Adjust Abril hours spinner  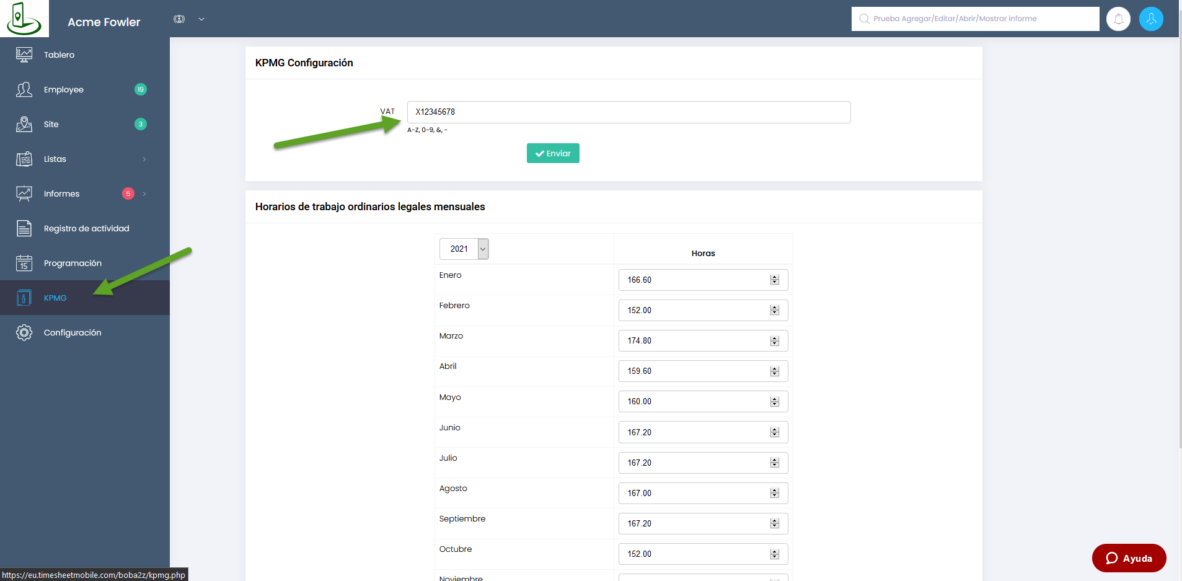pos(775,371)
